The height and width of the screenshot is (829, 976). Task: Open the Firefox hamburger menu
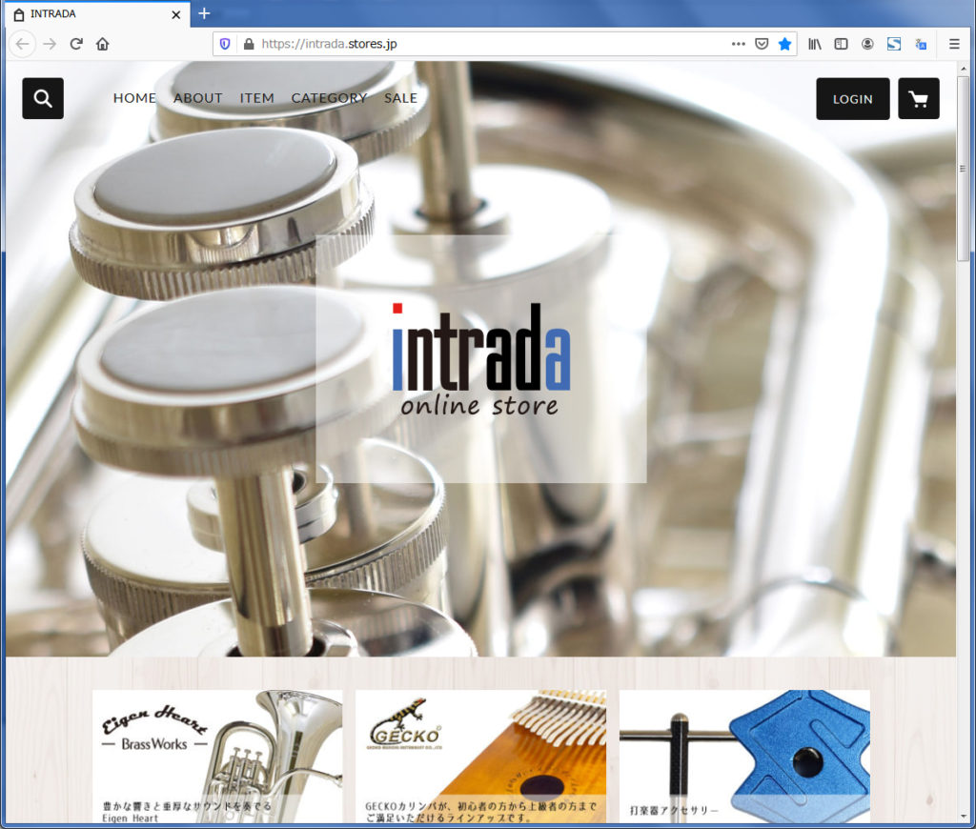click(954, 44)
